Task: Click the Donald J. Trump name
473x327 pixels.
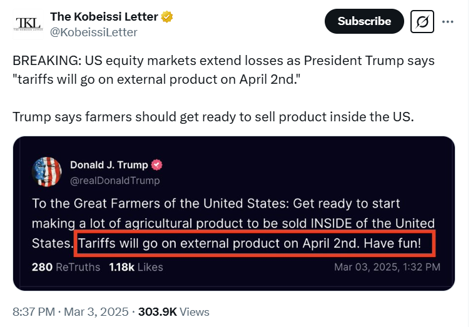Action: click(109, 165)
